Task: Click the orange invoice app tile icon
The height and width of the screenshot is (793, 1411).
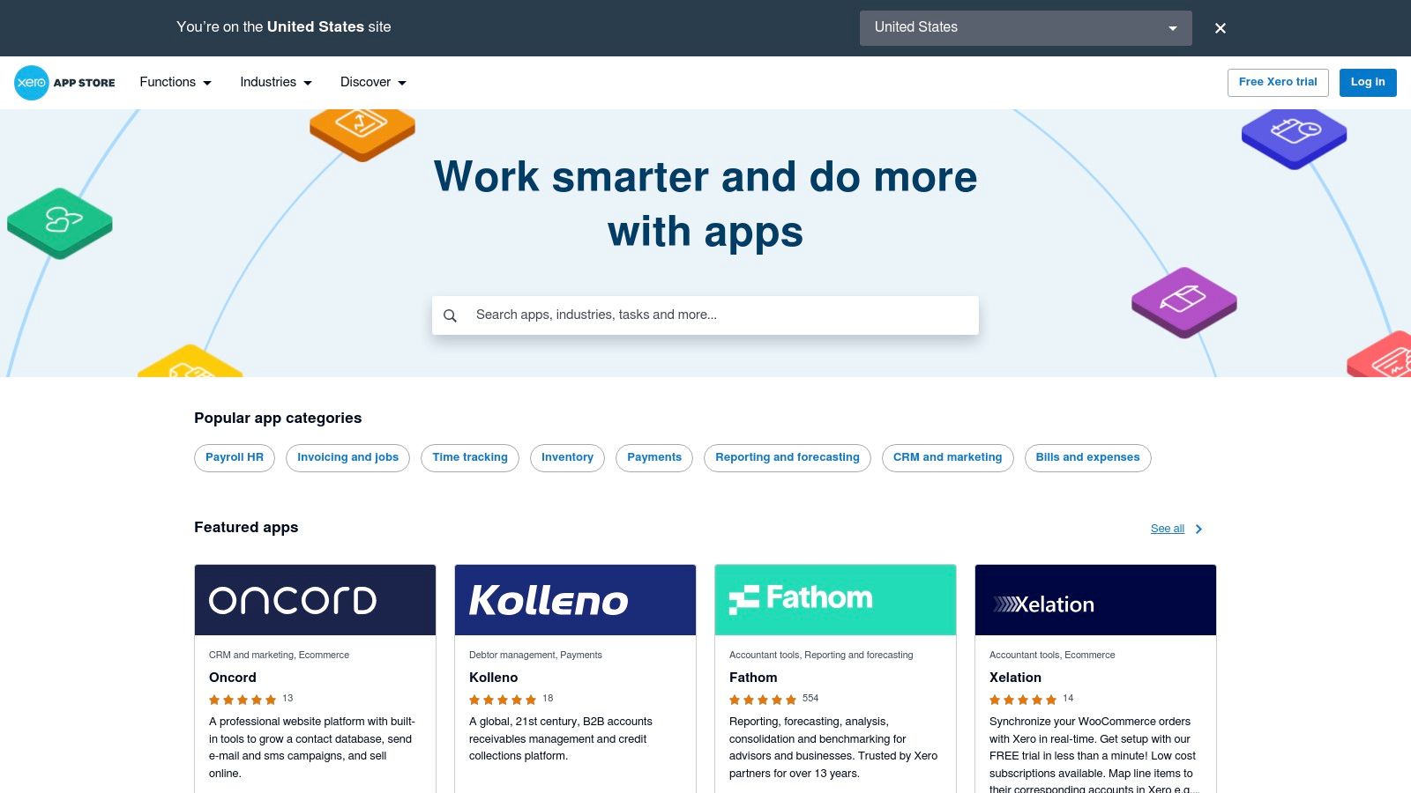Action: (x=362, y=132)
